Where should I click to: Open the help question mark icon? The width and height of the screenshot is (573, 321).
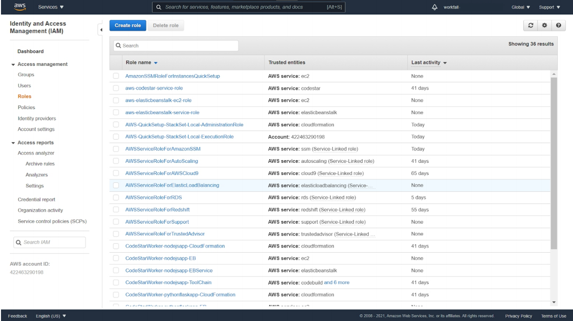click(558, 25)
